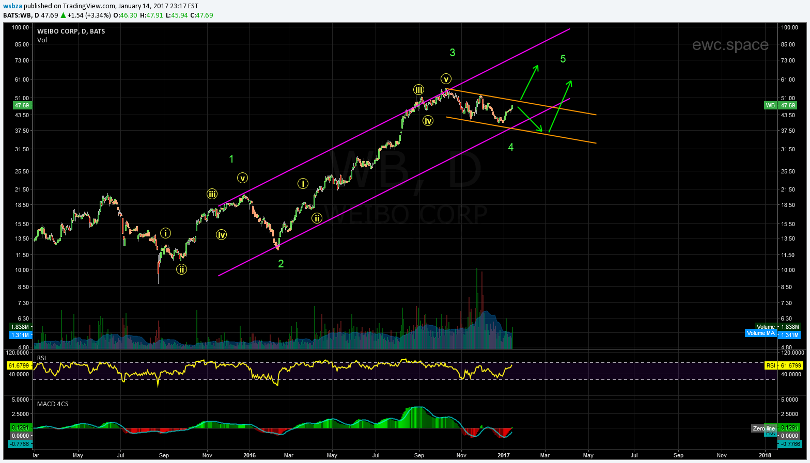Click the ewc.space watermark text
Screen dimensions: 810x463
730,45
